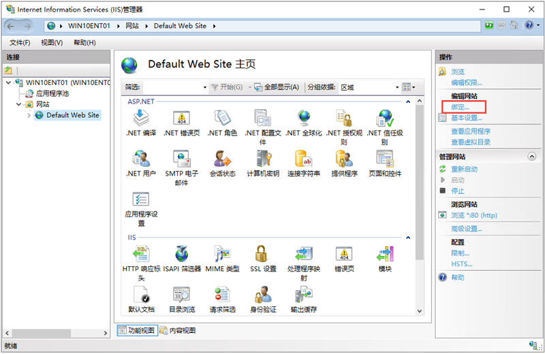
Task: Select the 应用程序设置 icon
Action: click(x=141, y=199)
